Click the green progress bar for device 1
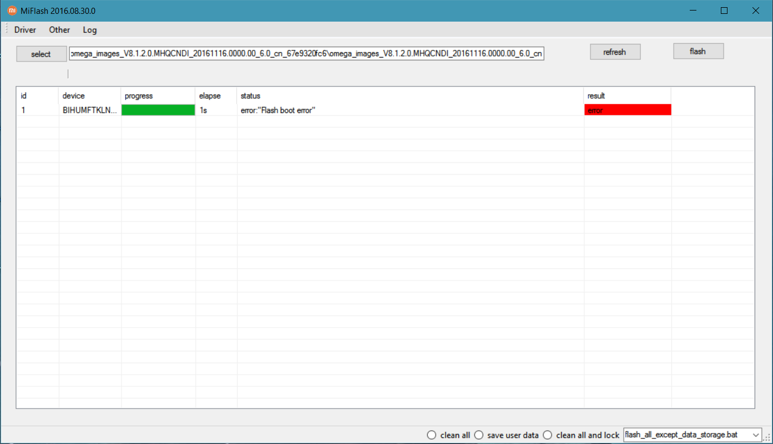Screen dimensions: 773x444 click(158, 110)
